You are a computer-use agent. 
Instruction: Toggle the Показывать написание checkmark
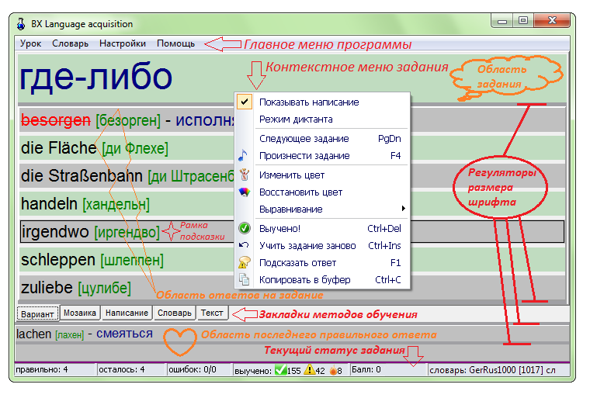pyautogui.click(x=245, y=102)
